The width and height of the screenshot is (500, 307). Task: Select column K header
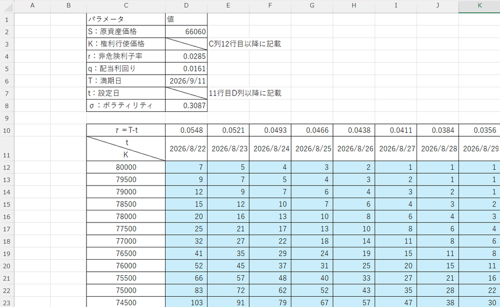pos(479,5)
